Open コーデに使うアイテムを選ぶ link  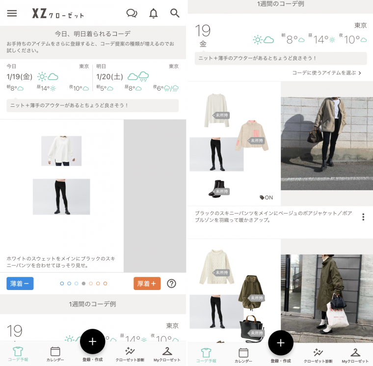(326, 73)
